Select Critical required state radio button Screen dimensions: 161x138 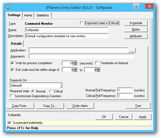(x=50, y=91)
